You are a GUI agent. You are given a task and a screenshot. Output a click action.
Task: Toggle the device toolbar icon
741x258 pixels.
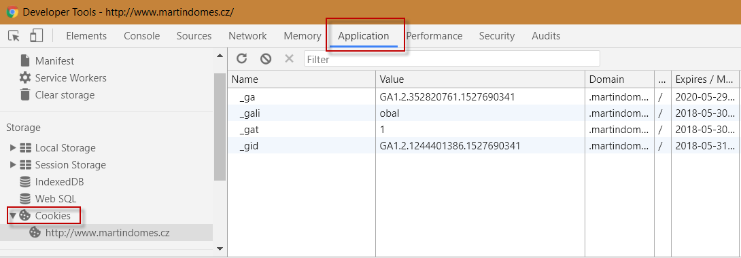pyautogui.click(x=36, y=36)
